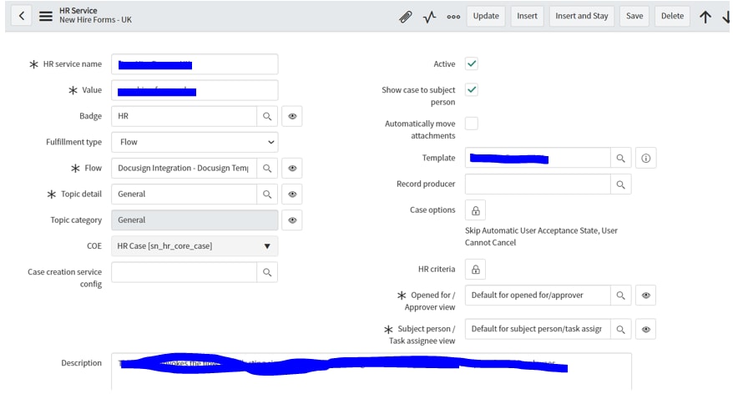Preview the Topic detail General record
The height and width of the screenshot is (399, 733).
tap(292, 194)
